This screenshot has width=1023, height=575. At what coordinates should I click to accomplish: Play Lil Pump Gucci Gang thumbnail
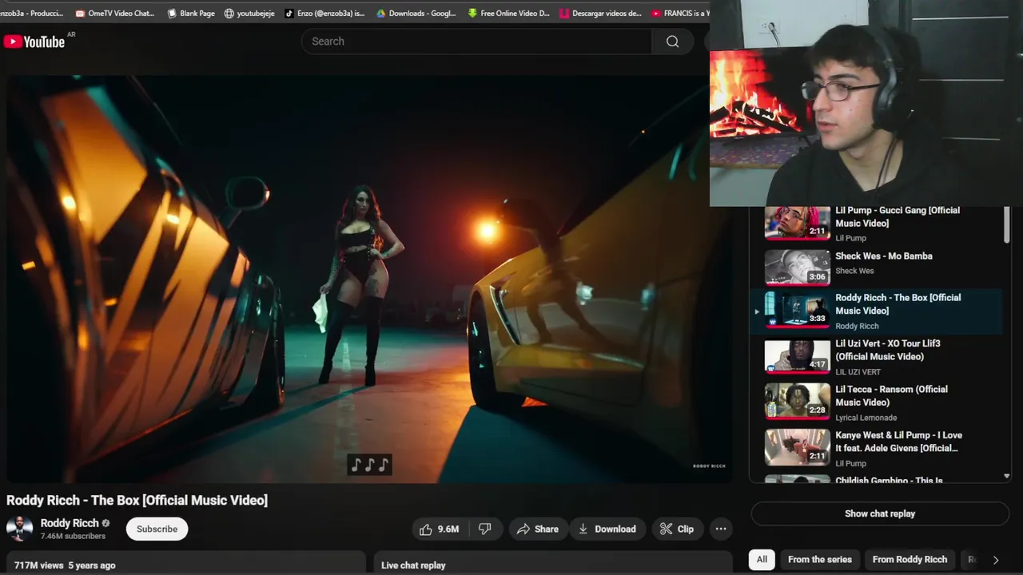point(798,222)
